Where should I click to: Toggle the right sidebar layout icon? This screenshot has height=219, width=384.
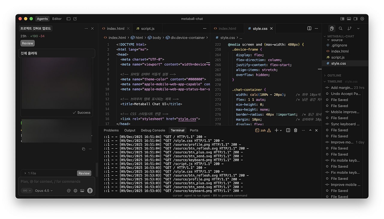click(x=355, y=19)
